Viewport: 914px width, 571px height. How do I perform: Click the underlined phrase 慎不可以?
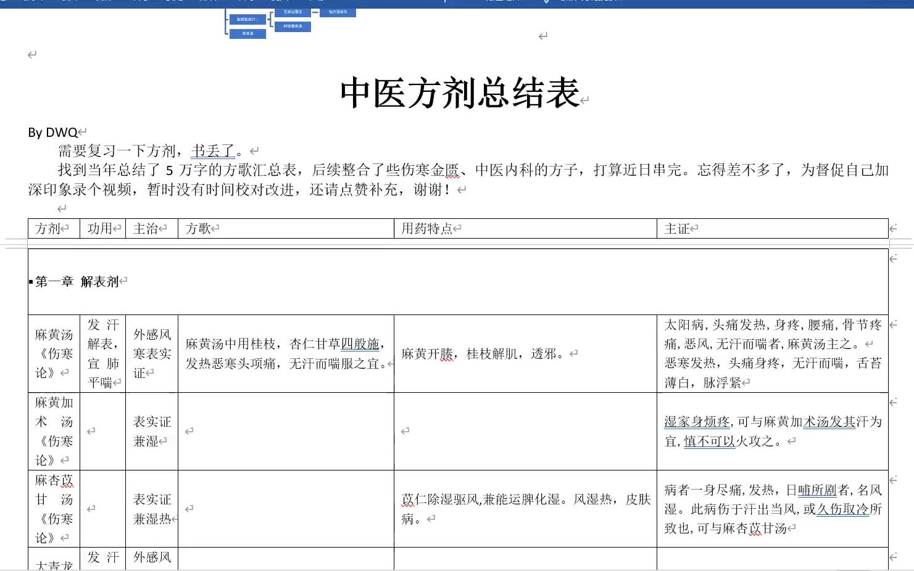[x=710, y=442]
